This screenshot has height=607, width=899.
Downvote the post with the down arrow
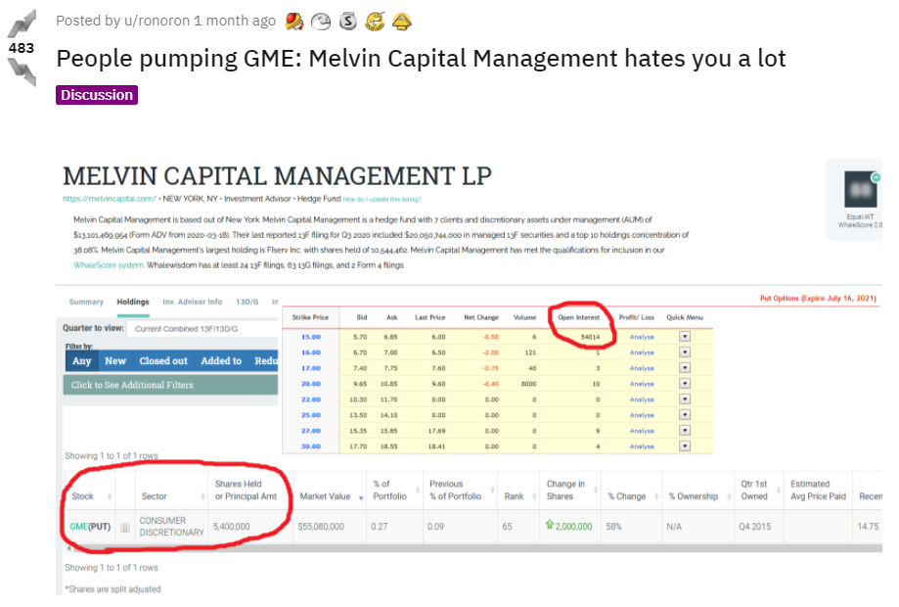pyautogui.click(x=21, y=71)
